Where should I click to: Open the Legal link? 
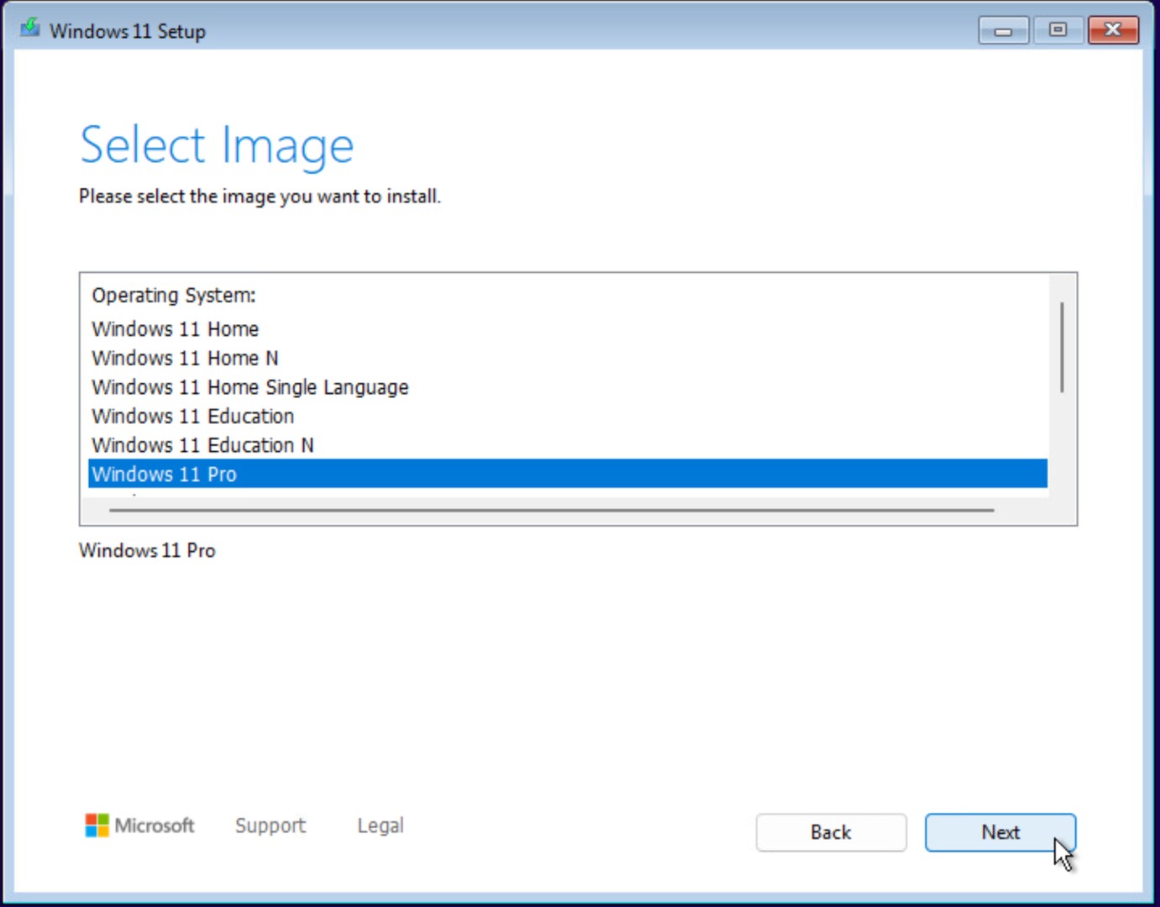pyautogui.click(x=381, y=826)
